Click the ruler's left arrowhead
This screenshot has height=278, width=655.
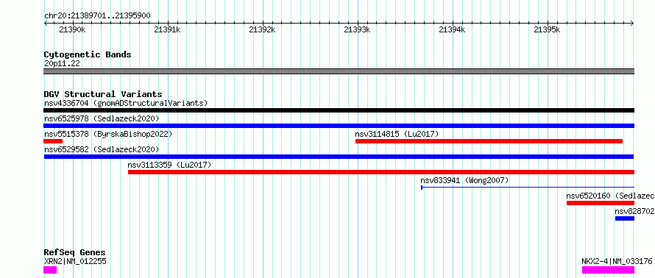click(x=46, y=23)
